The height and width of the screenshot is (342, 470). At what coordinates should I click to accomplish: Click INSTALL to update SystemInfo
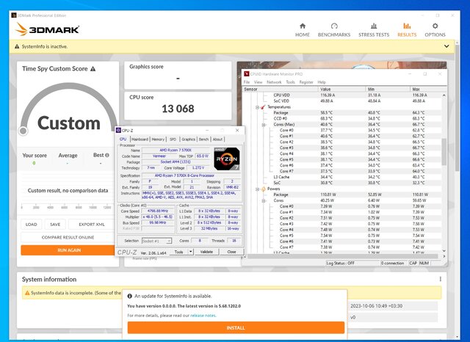tap(235, 328)
